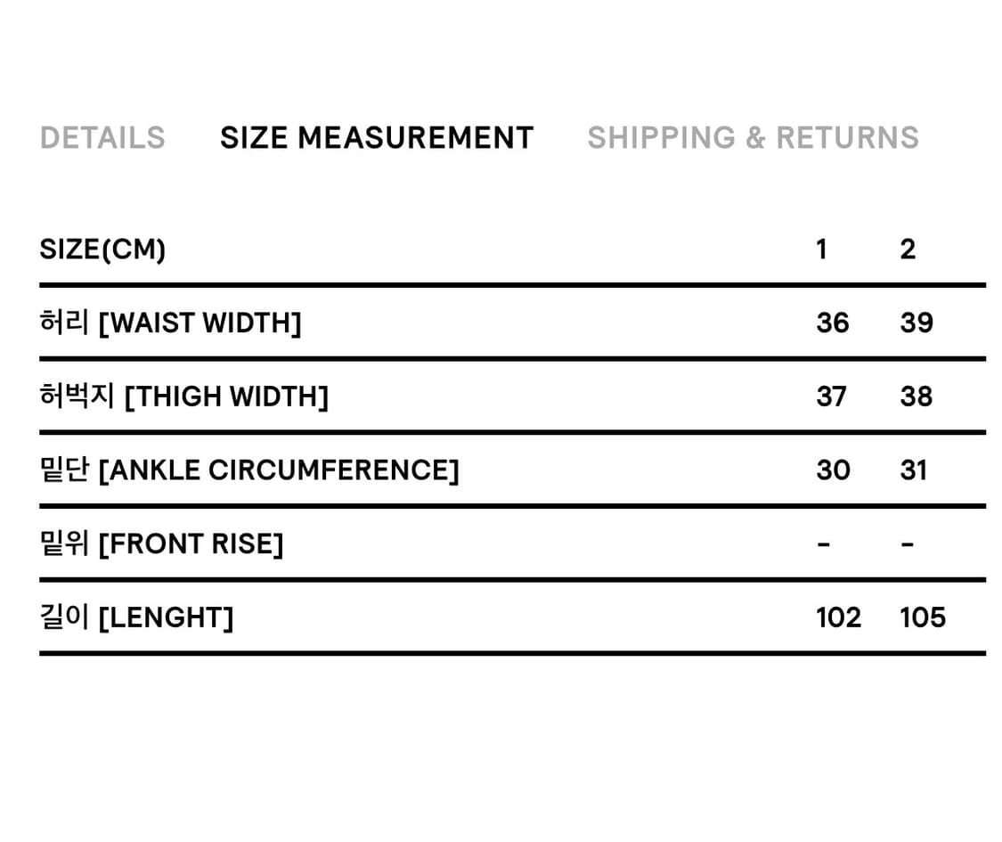
Task: Click the SIZE(CM) table header
Action: (102, 249)
